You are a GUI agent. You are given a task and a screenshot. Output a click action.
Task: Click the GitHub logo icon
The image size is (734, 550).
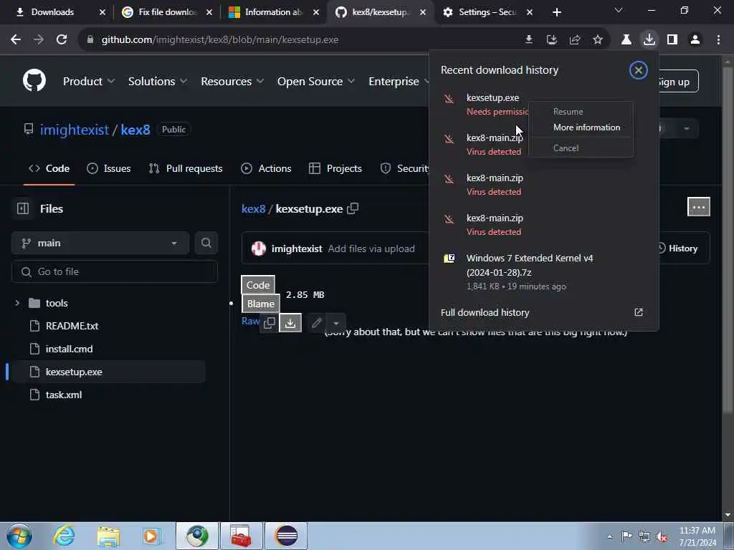click(34, 80)
